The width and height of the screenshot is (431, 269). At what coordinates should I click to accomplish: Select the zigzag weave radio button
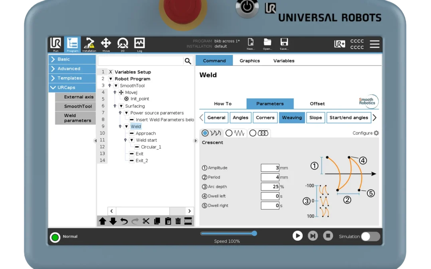[x=229, y=133]
